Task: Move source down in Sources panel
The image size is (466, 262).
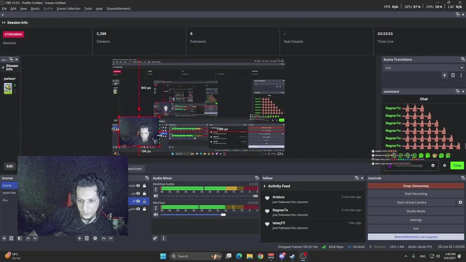Action: tap(111, 238)
